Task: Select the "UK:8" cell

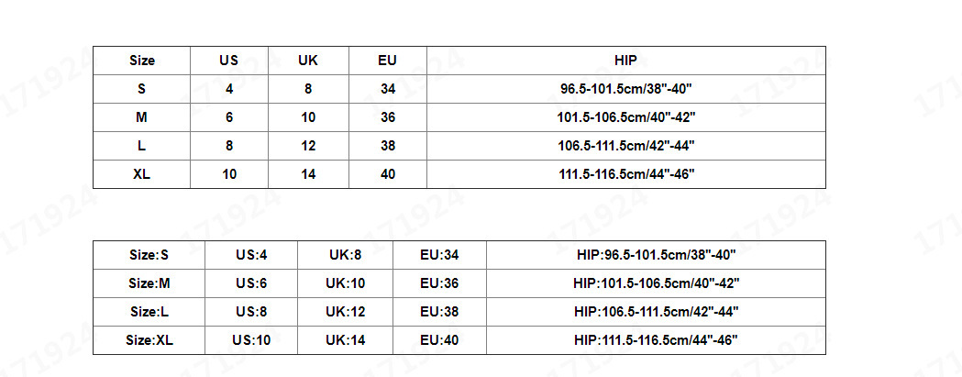Action: (x=345, y=255)
